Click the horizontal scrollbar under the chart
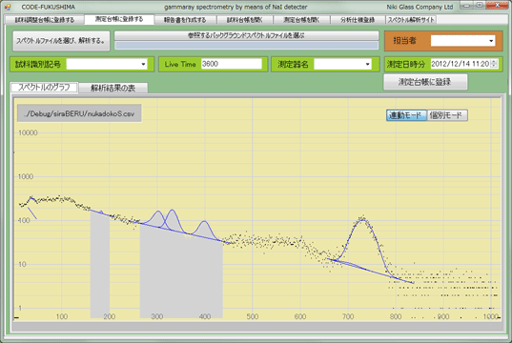The height and width of the screenshot is (343, 512). point(257,326)
